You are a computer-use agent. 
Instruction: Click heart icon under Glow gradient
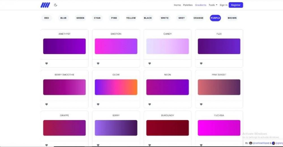click(98, 104)
